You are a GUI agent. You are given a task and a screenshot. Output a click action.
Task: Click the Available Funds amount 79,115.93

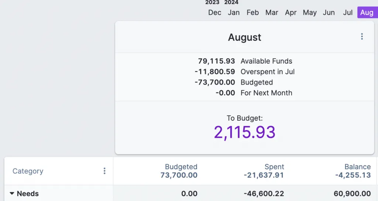(216, 61)
